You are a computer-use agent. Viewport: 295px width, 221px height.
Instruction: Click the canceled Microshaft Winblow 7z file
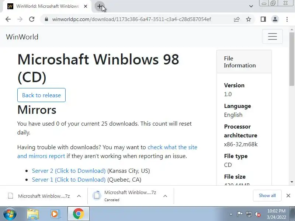click(125, 196)
